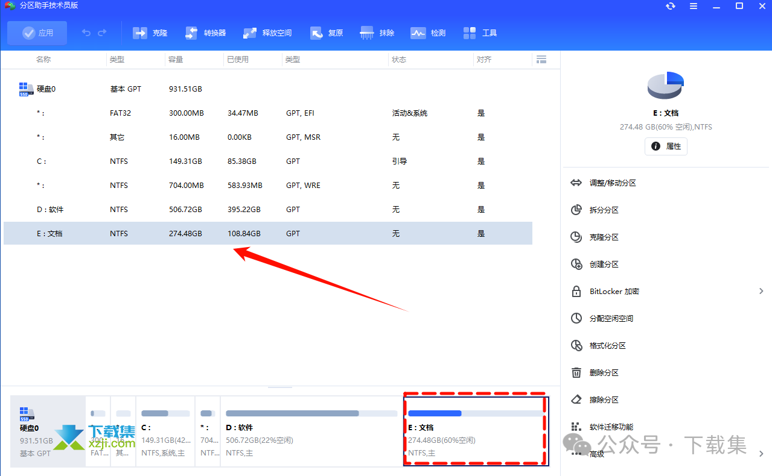Open the 检测 (Test) toolbar tool
The image size is (772, 476).
pyautogui.click(x=418, y=33)
